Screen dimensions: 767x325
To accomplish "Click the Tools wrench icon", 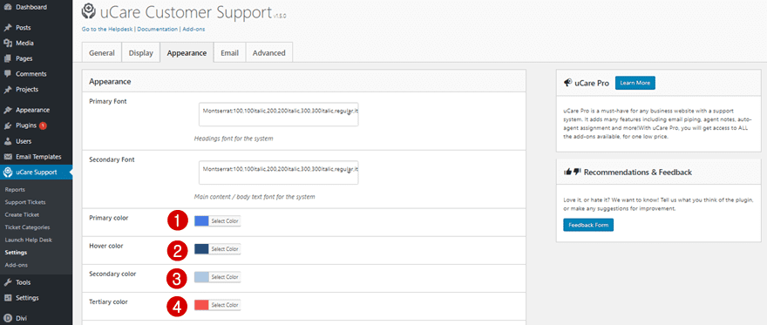I will pos(7,282).
